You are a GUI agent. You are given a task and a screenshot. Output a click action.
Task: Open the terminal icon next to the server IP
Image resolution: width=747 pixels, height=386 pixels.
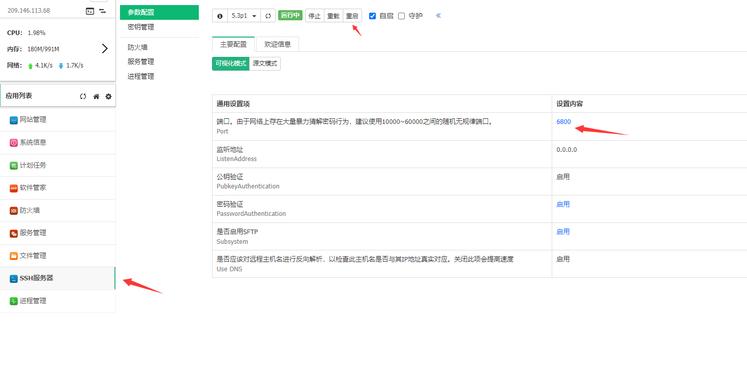tap(90, 10)
